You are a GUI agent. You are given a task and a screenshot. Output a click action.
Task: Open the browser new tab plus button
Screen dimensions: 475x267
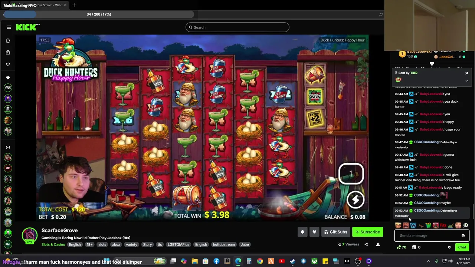[74, 5]
